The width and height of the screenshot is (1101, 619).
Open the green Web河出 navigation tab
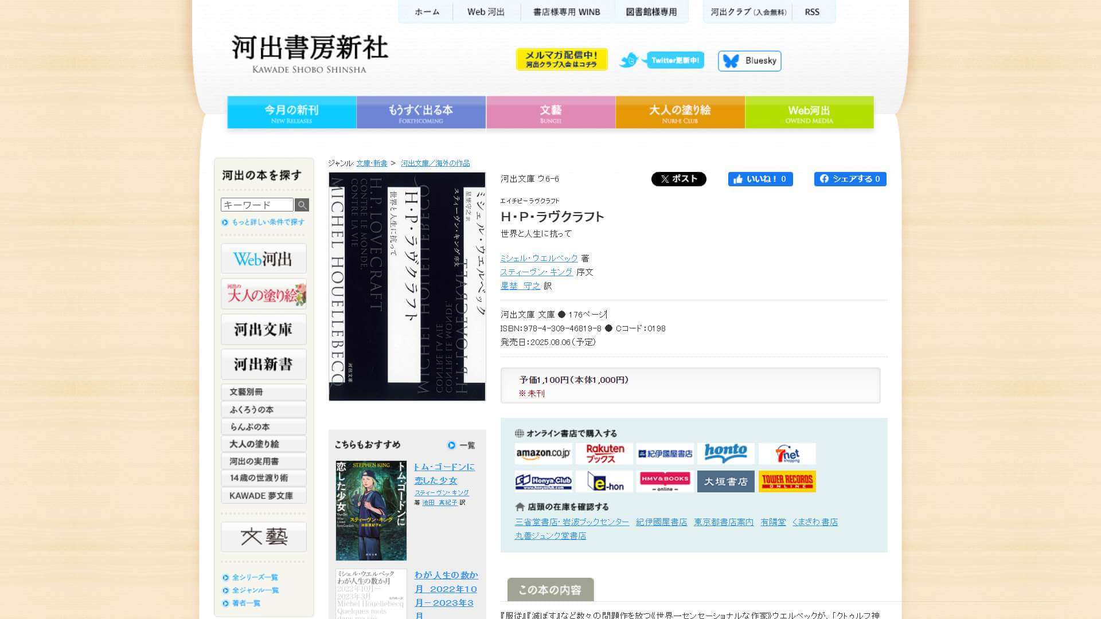[x=809, y=112]
